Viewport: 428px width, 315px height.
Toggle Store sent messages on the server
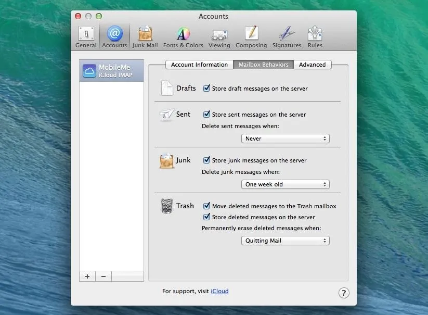206,114
